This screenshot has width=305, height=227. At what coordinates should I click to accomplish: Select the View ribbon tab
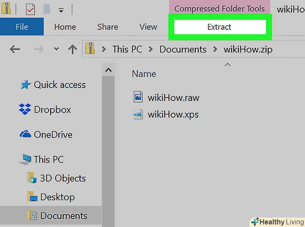tap(148, 27)
